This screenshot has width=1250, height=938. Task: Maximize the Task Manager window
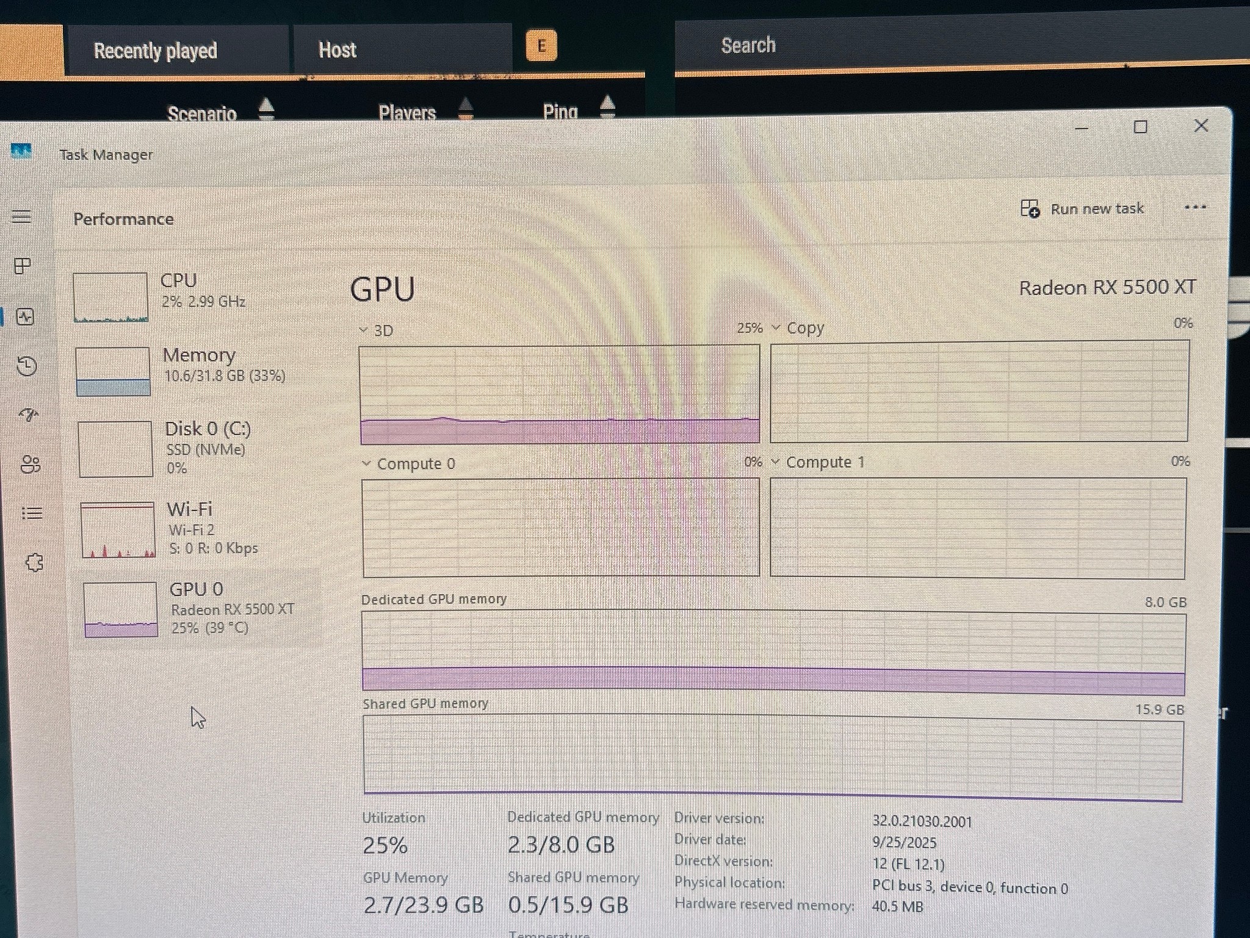pos(1140,127)
